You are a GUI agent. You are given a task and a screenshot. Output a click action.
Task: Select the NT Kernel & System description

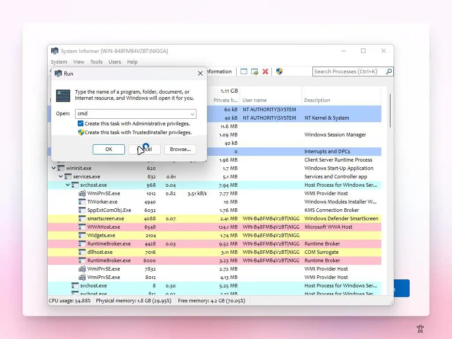click(x=327, y=118)
